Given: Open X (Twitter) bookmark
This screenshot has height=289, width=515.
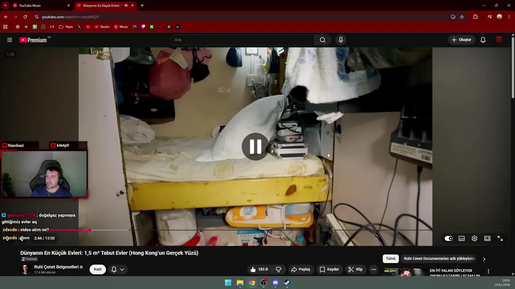Looking at the screenshot, I should [x=79, y=27].
